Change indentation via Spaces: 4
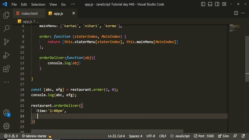The image size is (249, 140). [x=135, y=136]
